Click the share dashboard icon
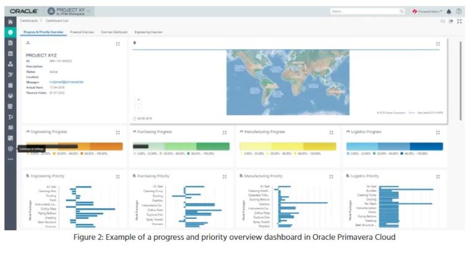The height and width of the screenshot is (257, 475). [x=451, y=21]
